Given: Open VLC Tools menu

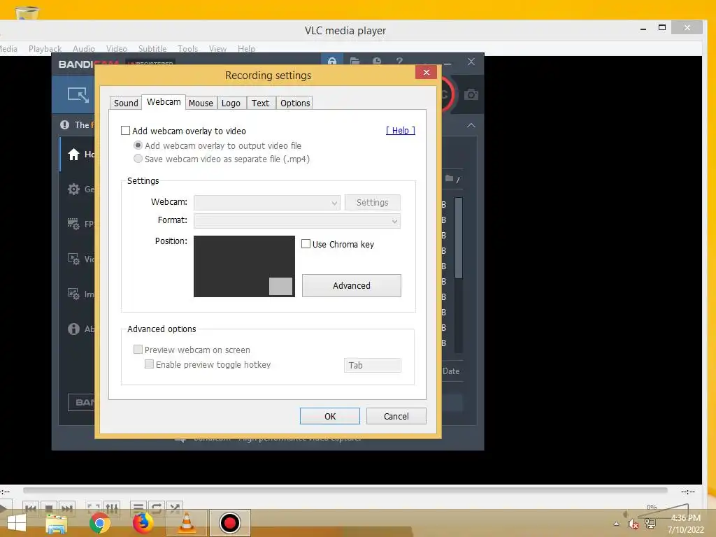Looking at the screenshot, I should click(187, 48).
